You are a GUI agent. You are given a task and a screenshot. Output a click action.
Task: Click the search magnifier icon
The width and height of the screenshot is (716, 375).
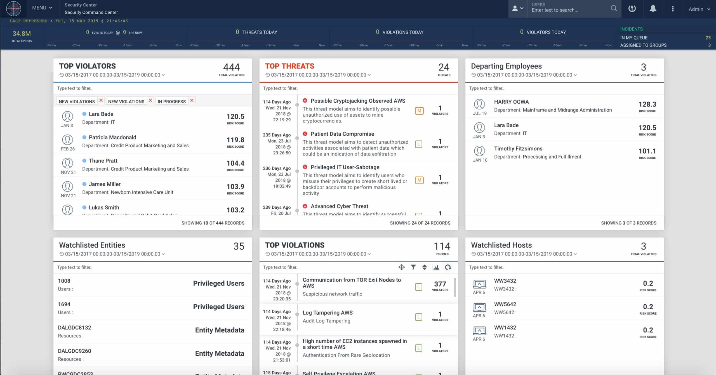(614, 8)
